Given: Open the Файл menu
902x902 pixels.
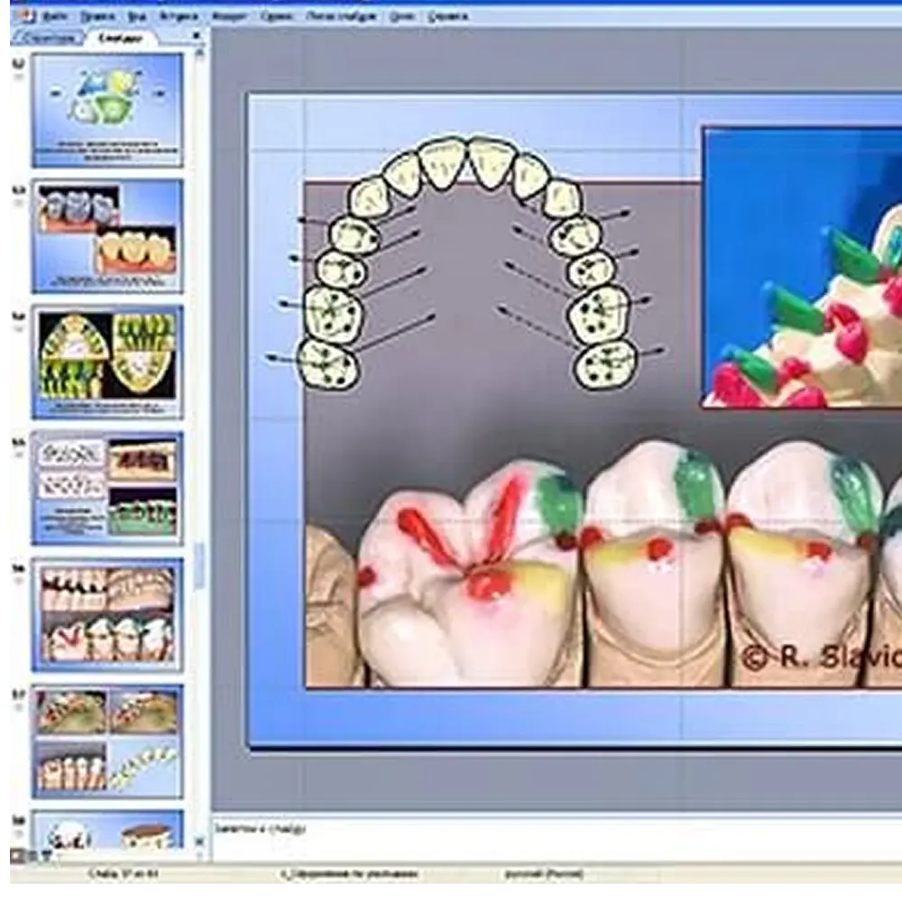Looking at the screenshot, I should pos(54,16).
